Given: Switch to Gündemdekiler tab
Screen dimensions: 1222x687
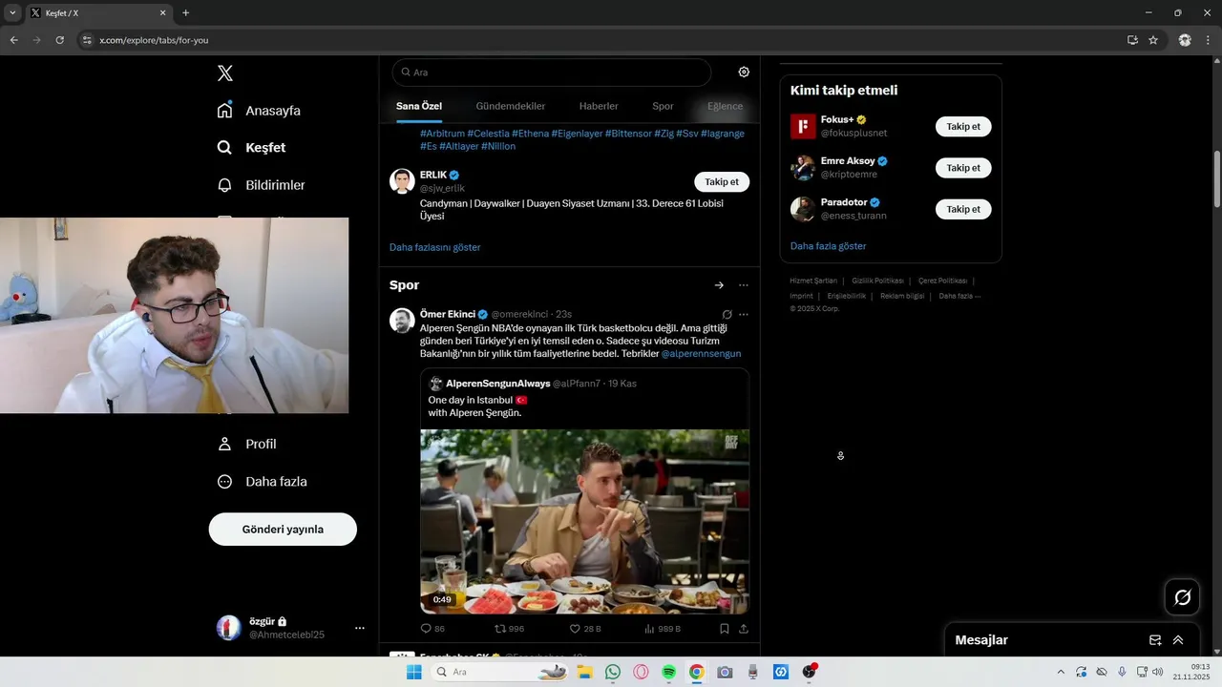Looking at the screenshot, I should pyautogui.click(x=511, y=106).
